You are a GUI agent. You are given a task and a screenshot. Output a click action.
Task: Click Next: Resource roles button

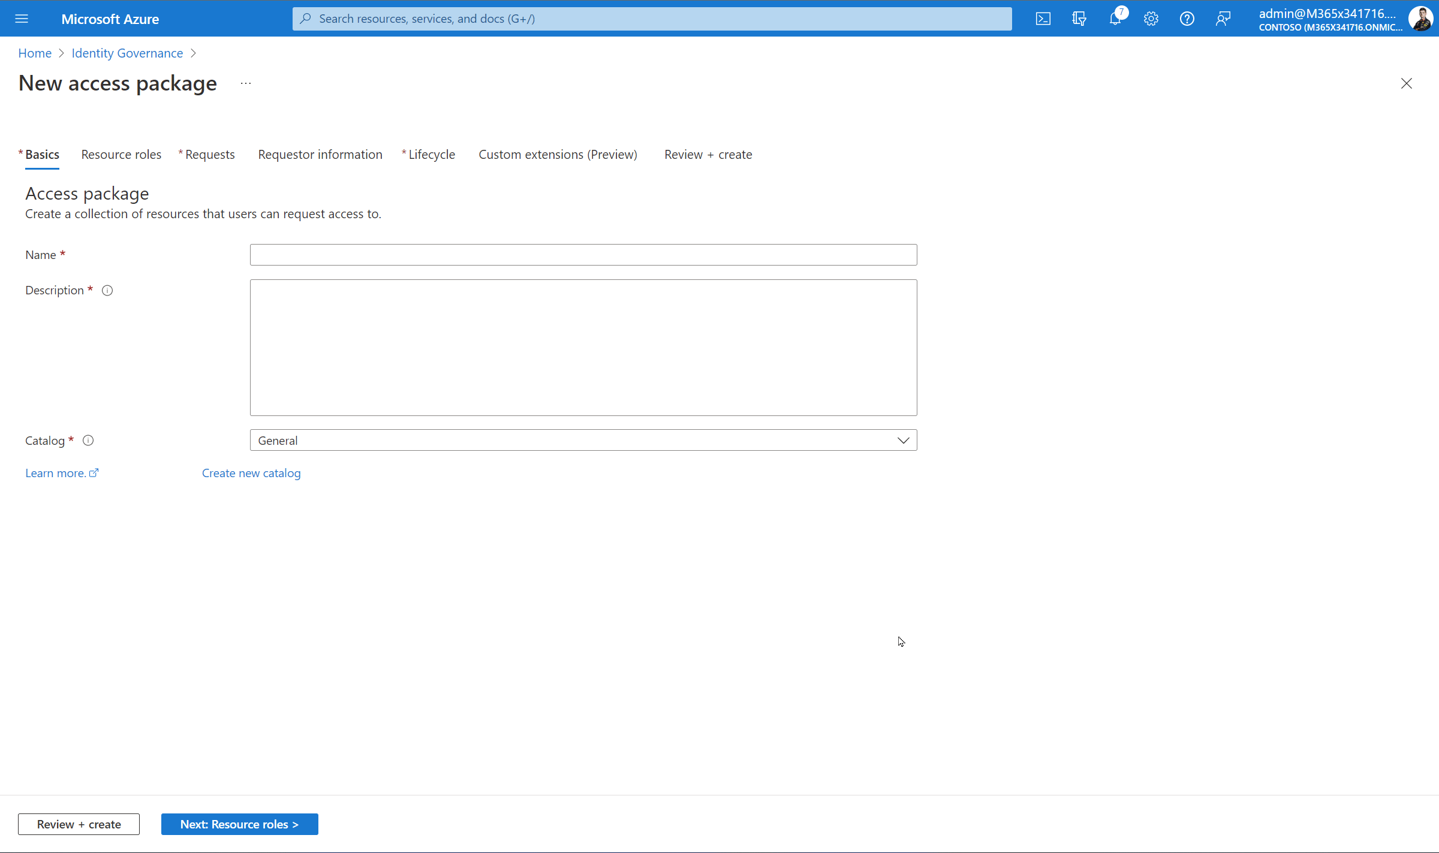point(240,824)
